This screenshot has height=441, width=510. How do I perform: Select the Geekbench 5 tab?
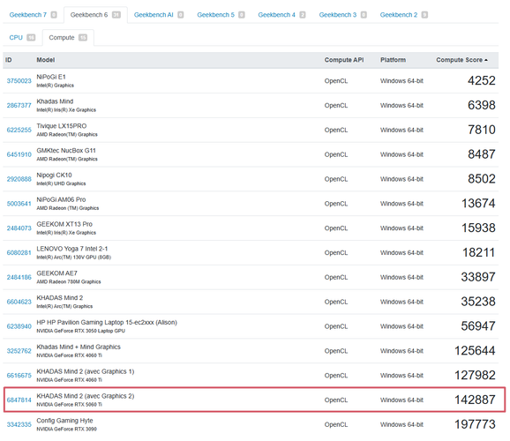[x=221, y=15]
